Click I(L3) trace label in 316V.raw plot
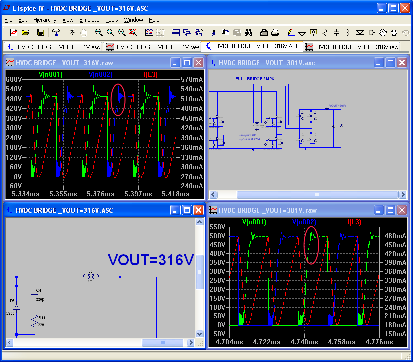413x362 pixels. pyautogui.click(x=151, y=74)
